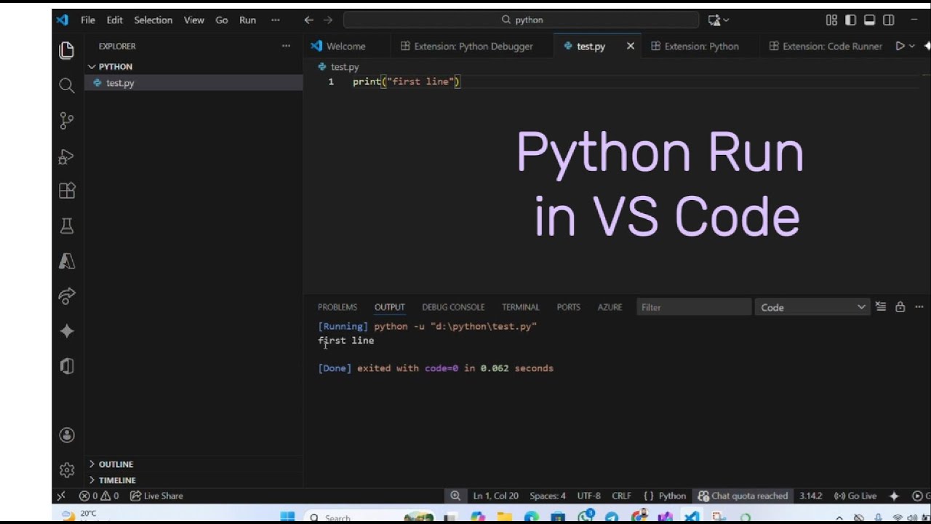Screen dimensions: 931x524
Task: Open the Run menu
Action: (x=247, y=20)
